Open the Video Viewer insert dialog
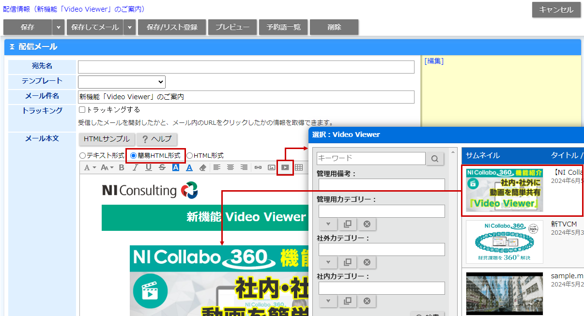584x316 pixels. click(285, 167)
